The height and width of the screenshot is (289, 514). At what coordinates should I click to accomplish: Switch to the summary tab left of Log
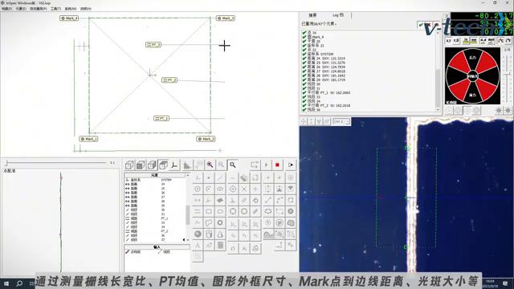[x=312, y=15]
